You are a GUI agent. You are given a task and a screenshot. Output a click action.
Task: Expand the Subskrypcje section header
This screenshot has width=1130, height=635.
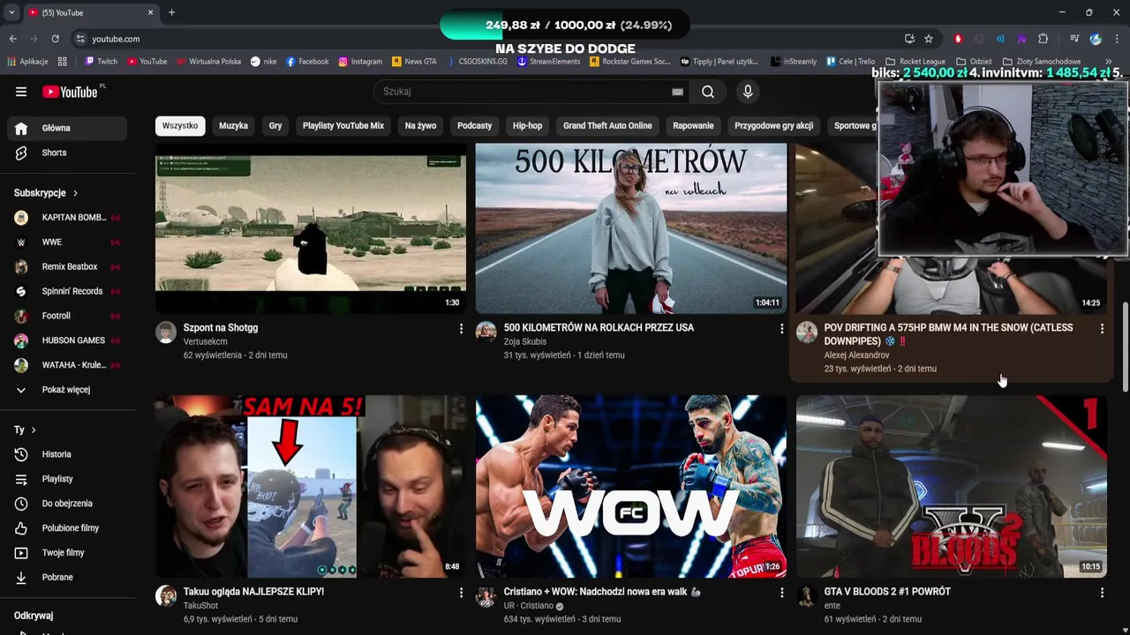click(x=46, y=193)
